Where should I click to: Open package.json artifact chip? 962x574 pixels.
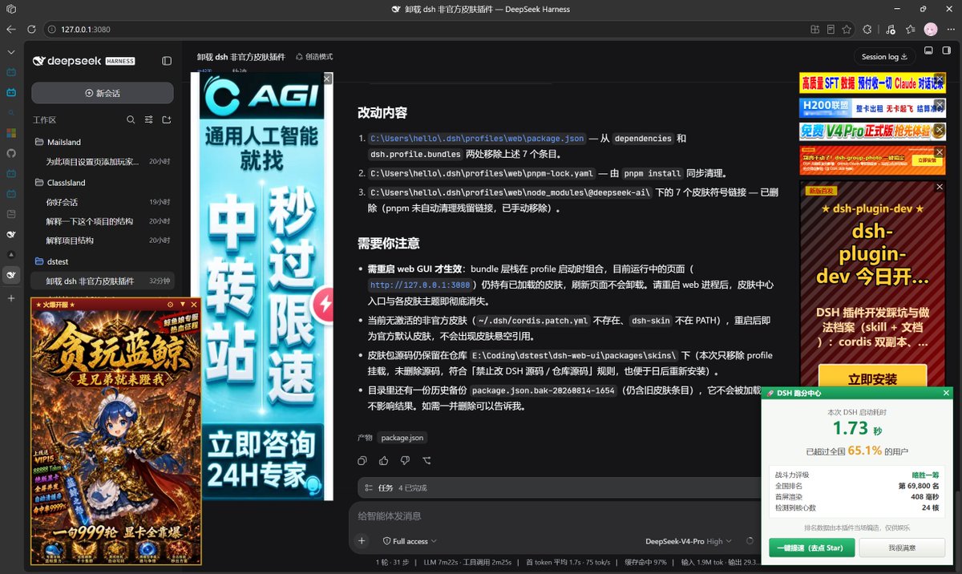tap(402, 438)
